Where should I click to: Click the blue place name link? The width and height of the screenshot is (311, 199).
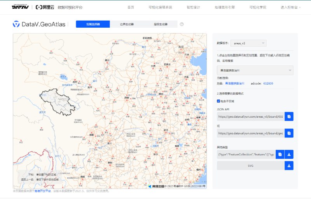(x=235, y=83)
